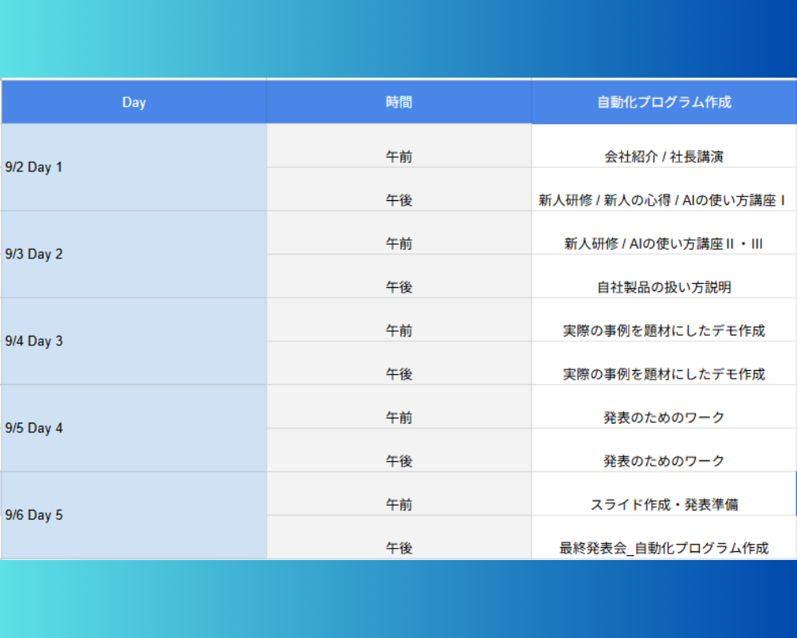Click the 午前 cell beside AIの使い方講座 II・III

399,233
